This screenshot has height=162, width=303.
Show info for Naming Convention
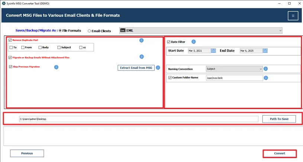pyautogui.click(x=266, y=69)
